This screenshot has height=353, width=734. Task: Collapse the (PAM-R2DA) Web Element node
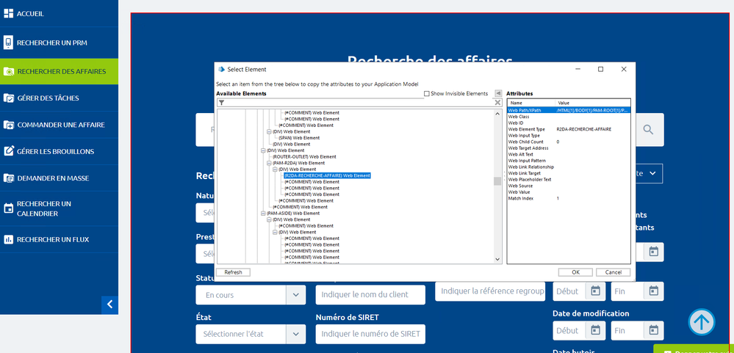[x=269, y=163]
